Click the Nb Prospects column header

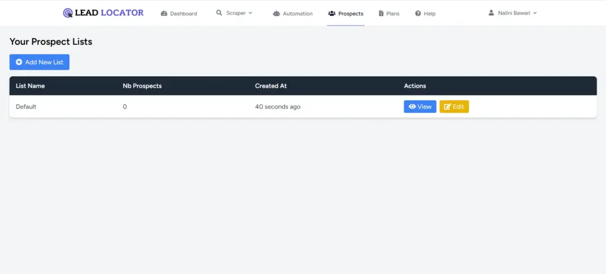click(142, 86)
